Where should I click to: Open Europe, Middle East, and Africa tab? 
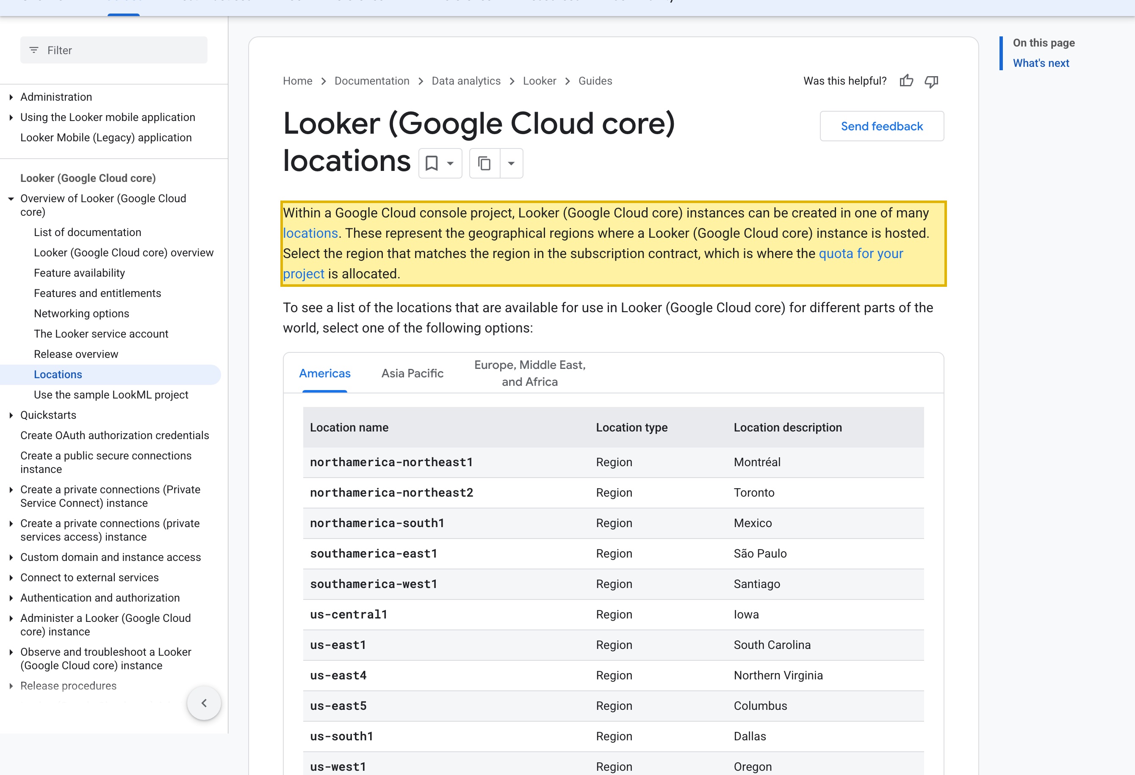(530, 373)
